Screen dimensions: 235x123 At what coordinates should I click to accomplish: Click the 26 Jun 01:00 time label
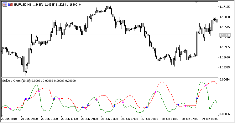(110, 119)
